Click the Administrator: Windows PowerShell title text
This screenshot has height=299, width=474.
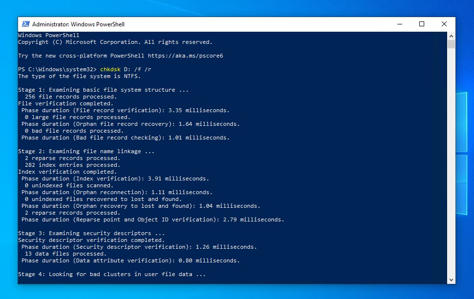(78, 24)
